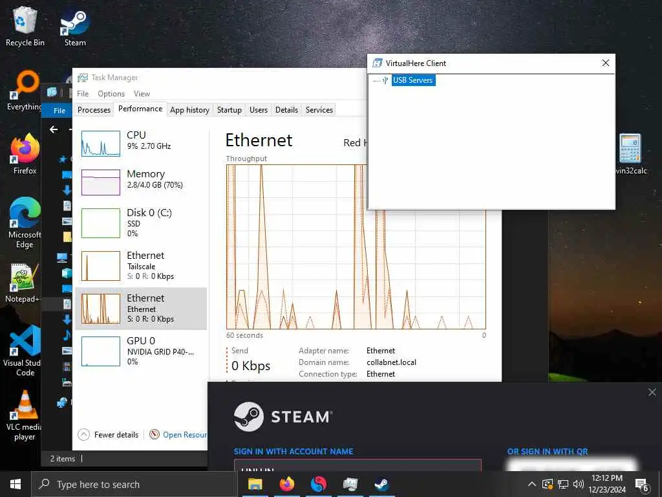This screenshot has height=497, width=662.
Task: Click the network icon in system tray
Action: click(x=563, y=484)
